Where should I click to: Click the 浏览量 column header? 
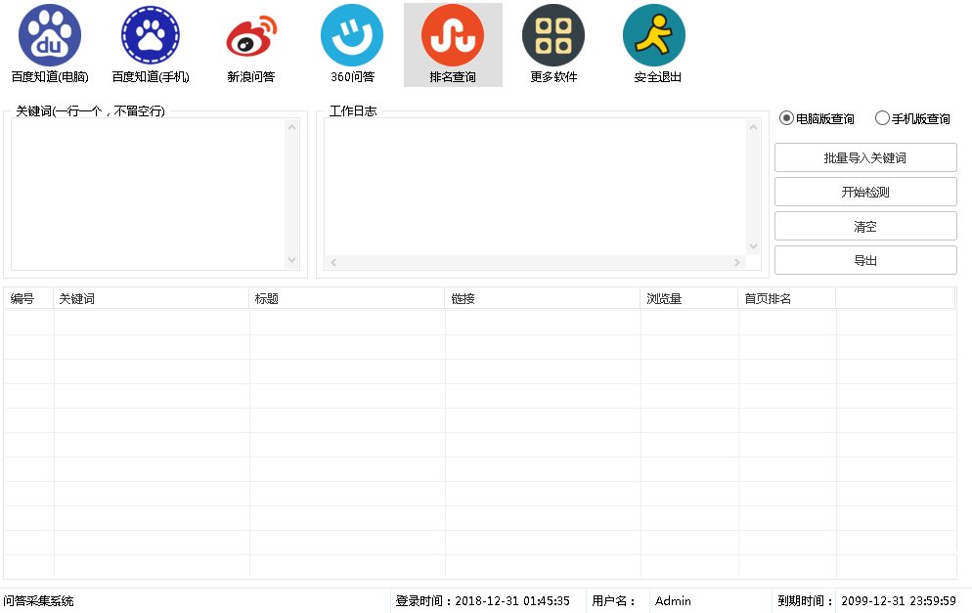[x=689, y=299]
